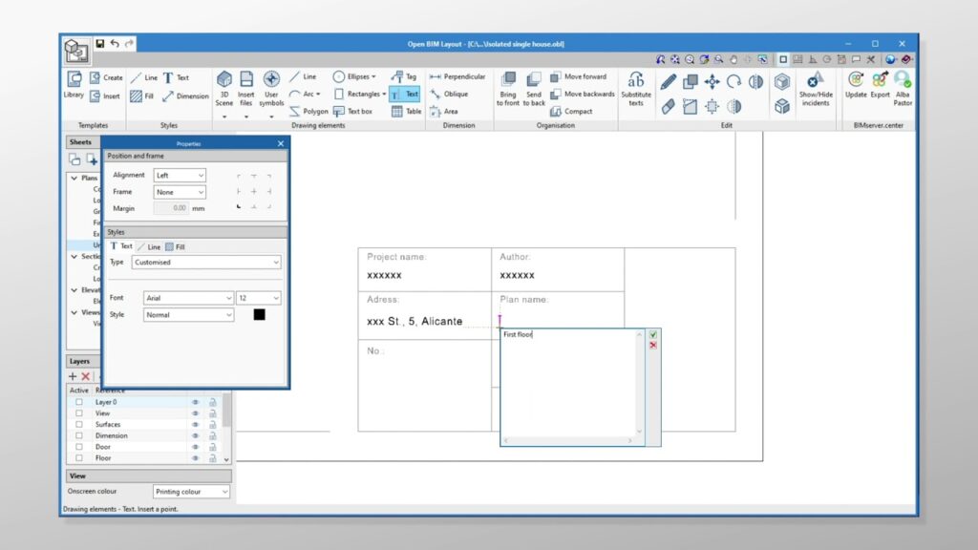Click the Insert files icon
The height and width of the screenshot is (550, 978).
pyautogui.click(x=246, y=85)
